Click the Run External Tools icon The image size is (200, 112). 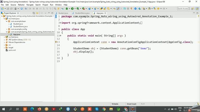pos(83,9)
